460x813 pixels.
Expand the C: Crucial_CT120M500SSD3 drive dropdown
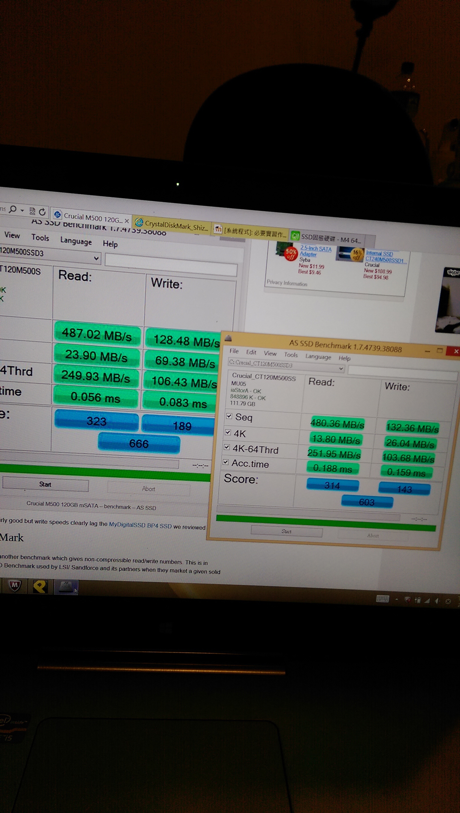(341, 368)
